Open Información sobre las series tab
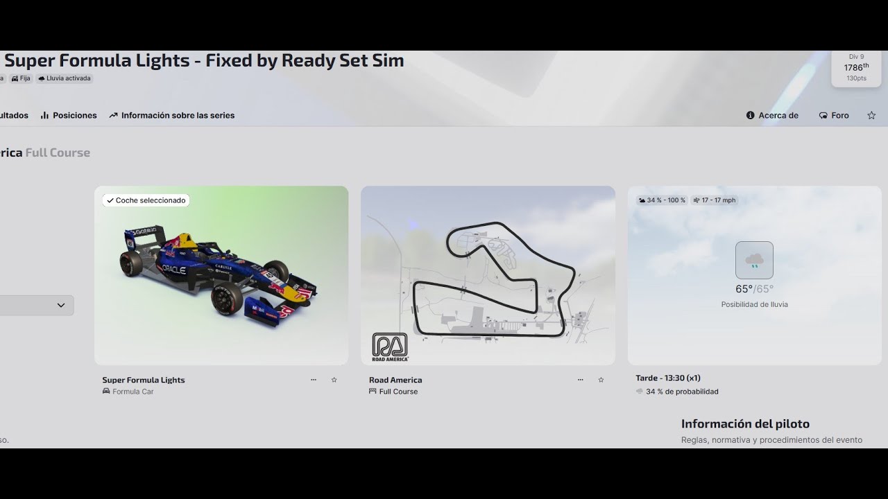888x499 pixels. coord(172,116)
